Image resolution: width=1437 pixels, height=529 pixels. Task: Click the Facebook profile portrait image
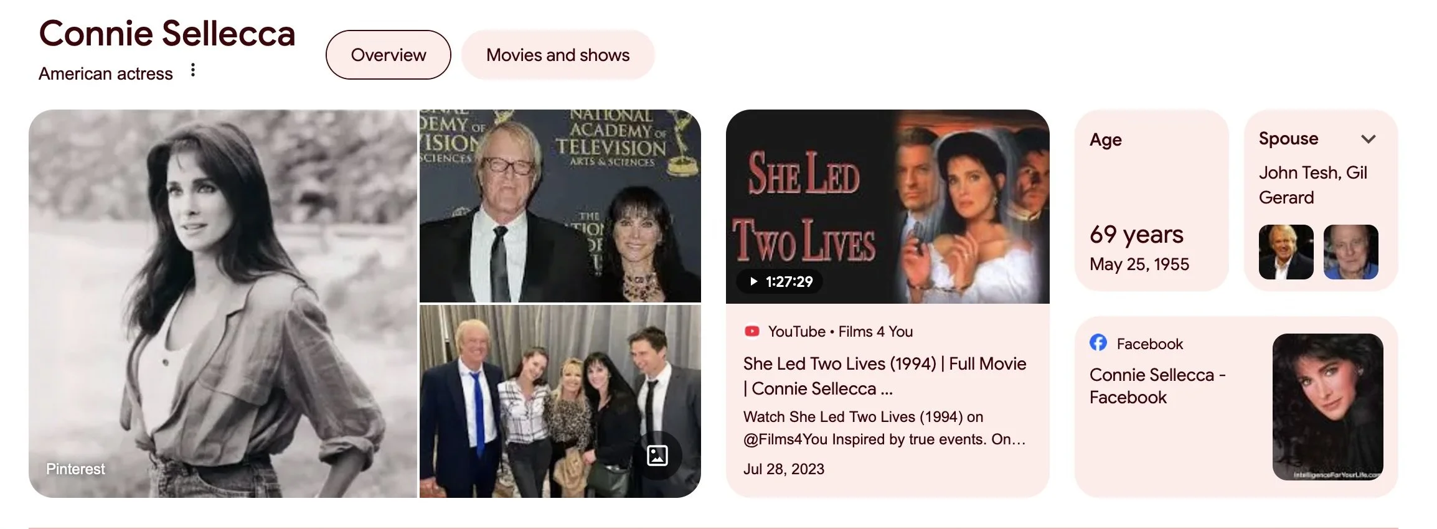[x=1327, y=407]
